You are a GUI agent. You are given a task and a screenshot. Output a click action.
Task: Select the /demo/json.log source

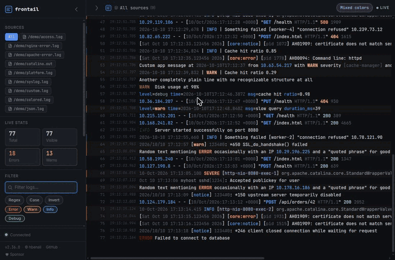[x=26, y=109]
